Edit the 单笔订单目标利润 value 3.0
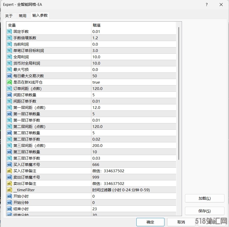 click(x=134, y=50)
